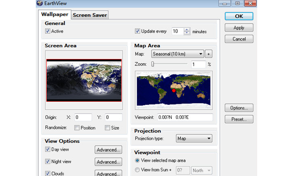Click the plus button beside Map dropdown
This screenshot has height=176, width=293.
point(208,54)
